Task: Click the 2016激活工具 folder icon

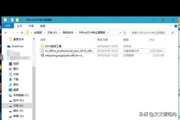Action: pyautogui.click(x=42, y=46)
